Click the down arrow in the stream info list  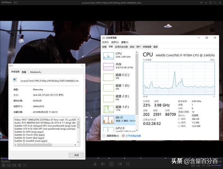pos(78,142)
